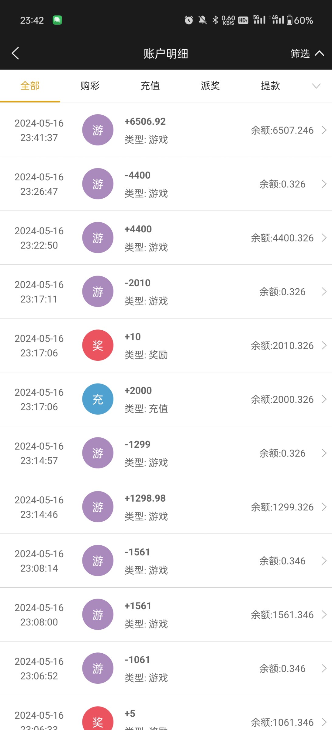Open the 筛选 filter menu
The height and width of the screenshot is (730, 332).
coord(306,54)
